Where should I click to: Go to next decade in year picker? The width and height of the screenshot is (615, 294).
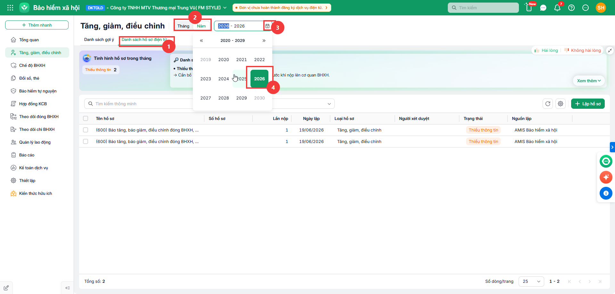pos(264,41)
